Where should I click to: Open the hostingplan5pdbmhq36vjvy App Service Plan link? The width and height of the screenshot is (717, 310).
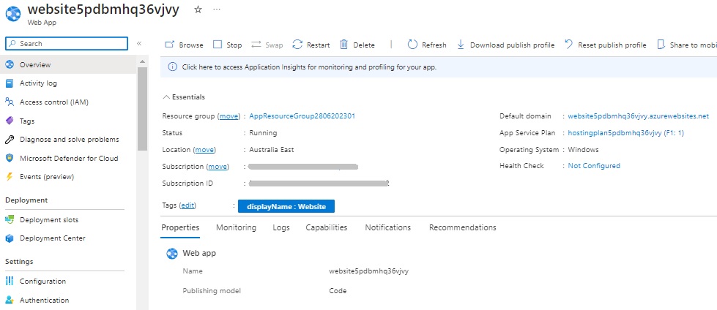click(x=626, y=133)
